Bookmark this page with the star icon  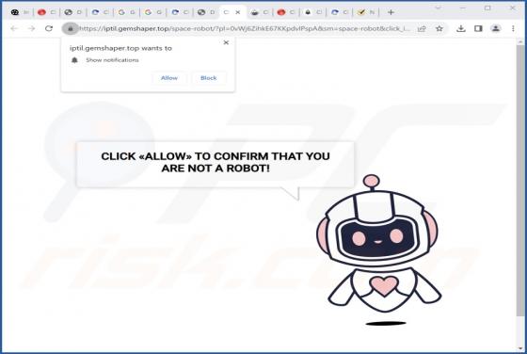pos(439,28)
